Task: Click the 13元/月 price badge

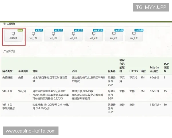Action: click(x=139, y=30)
